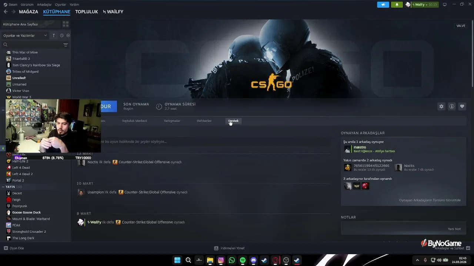Go to MAĞAZA section

pos(29,12)
